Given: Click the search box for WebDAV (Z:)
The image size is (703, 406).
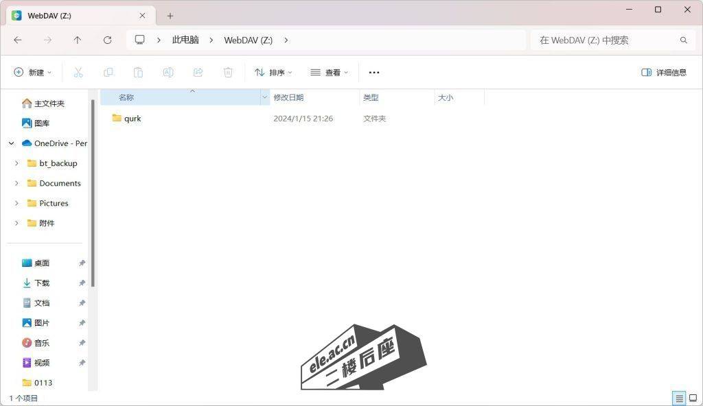Looking at the screenshot, I should tap(604, 40).
